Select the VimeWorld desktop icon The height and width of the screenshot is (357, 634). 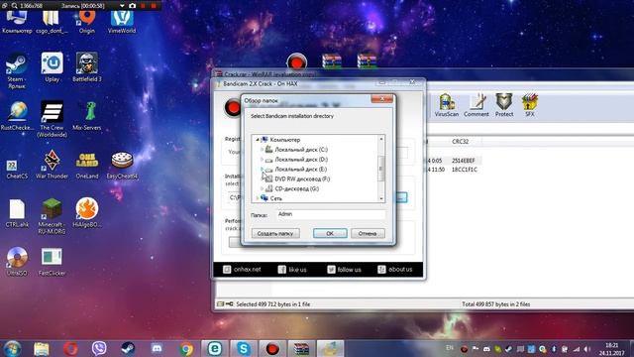122,21
